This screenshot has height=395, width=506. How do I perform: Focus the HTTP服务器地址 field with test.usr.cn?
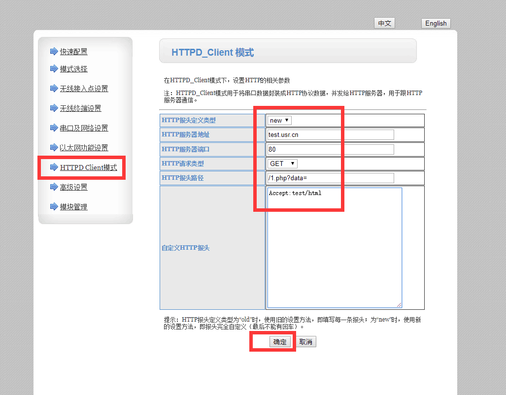pyautogui.click(x=330, y=135)
